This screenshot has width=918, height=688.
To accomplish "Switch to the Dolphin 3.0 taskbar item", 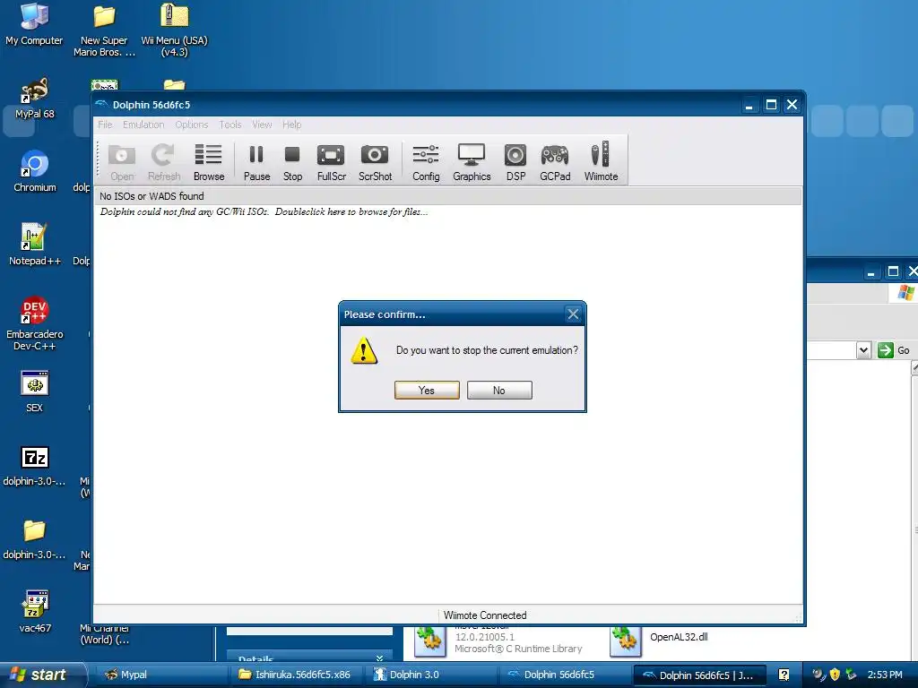I will pos(433,675).
